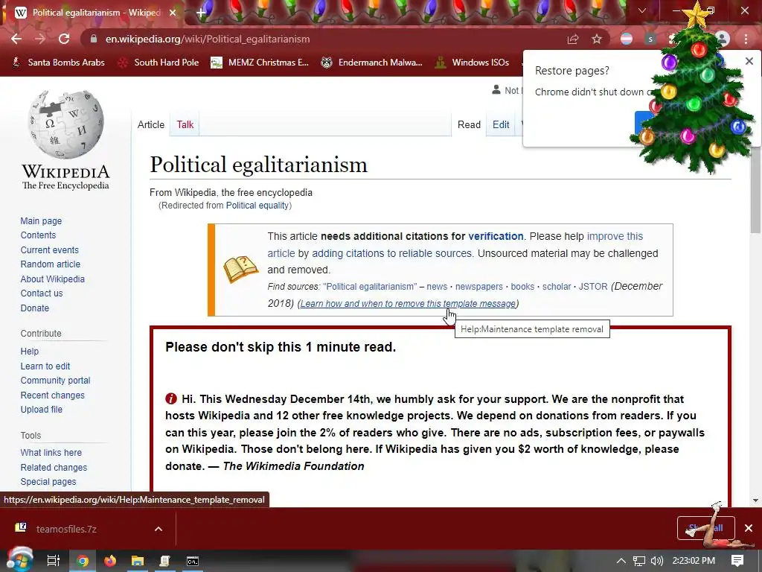Close the Restore pages popup
The height and width of the screenshot is (572, 762).
click(749, 61)
